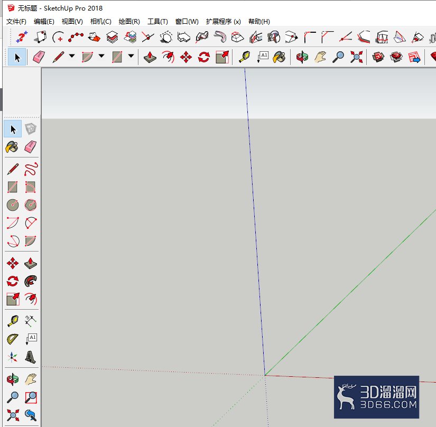Choose the 3D Text tool
Image resolution: width=436 pixels, height=427 pixels.
click(x=30, y=357)
